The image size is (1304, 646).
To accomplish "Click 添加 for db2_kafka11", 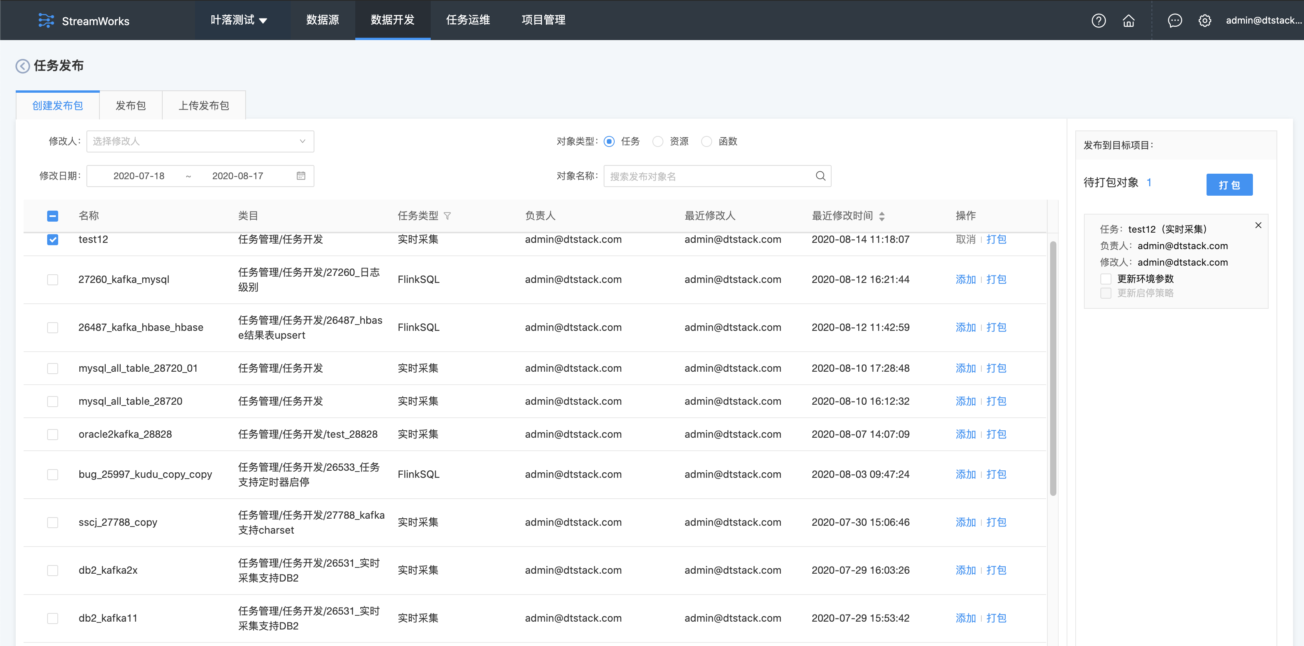I will pos(965,618).
